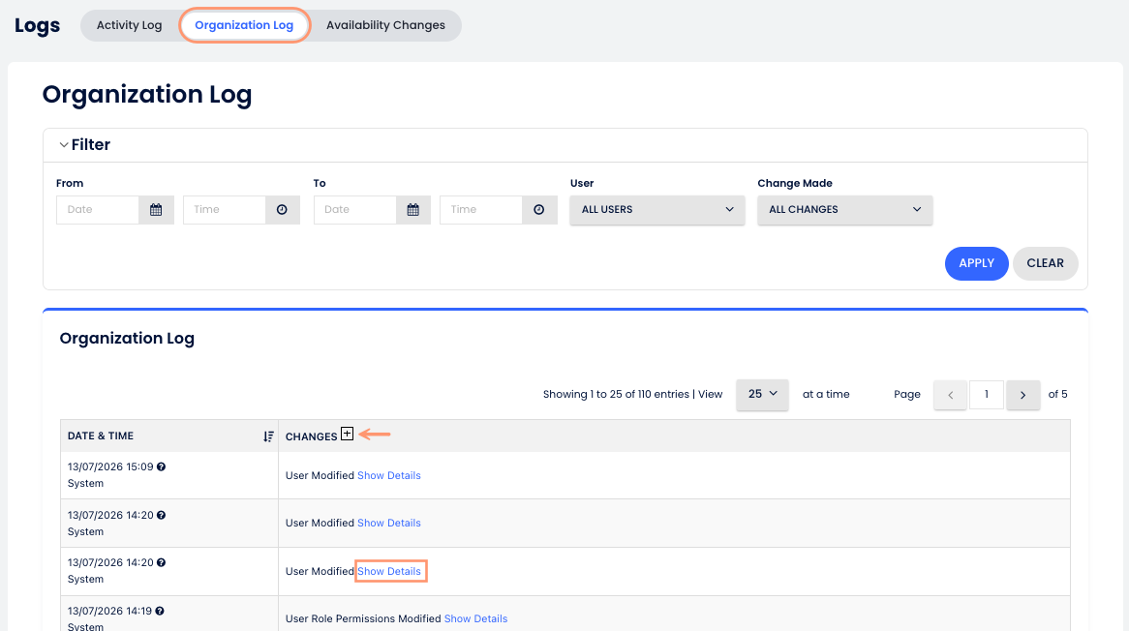Click the From Time input field
This screenshot has width=1129, height=631.
click(225, 210)
